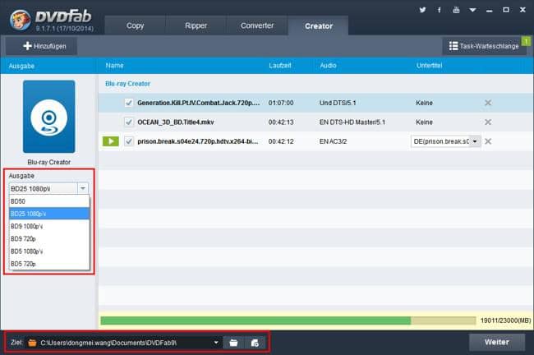Open DVDFab Twitter page icon
This screenshot has width=534, height=355.
tap(422, 10)
